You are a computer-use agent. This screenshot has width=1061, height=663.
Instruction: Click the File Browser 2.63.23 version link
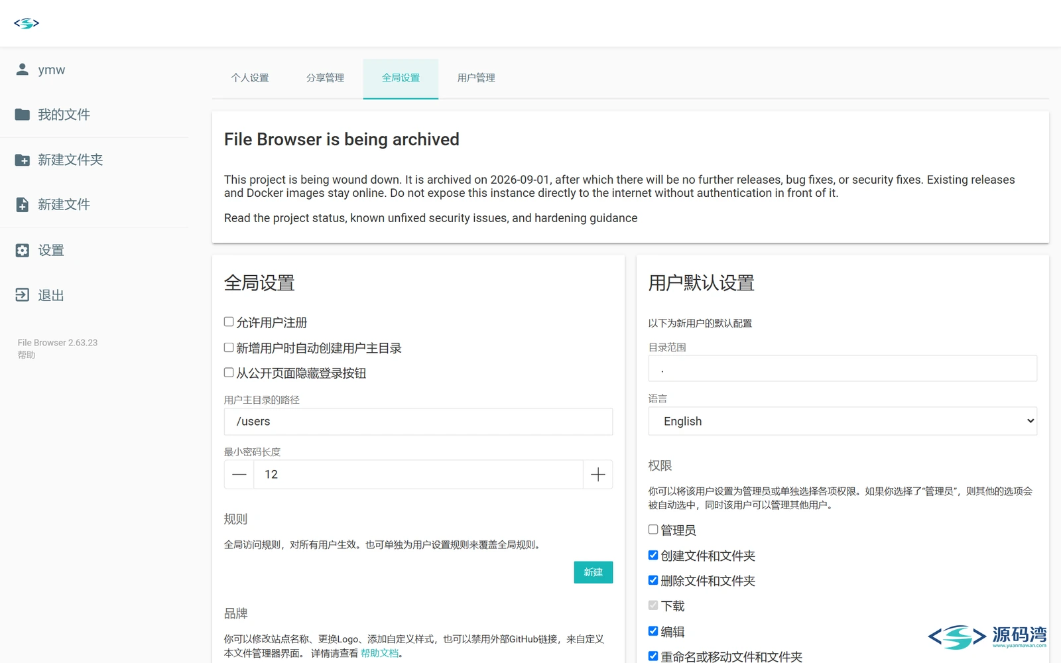[x=58, y=343]
